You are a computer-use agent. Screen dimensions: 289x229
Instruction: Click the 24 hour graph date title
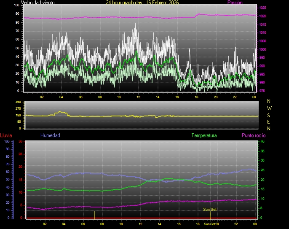(142, 3)
